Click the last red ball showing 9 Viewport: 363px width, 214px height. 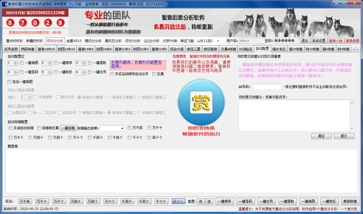[x=60, y=23]
